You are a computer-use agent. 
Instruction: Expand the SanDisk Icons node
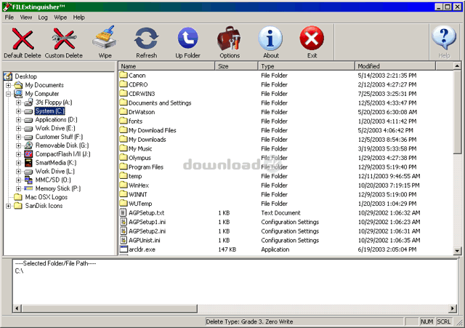pyautogui.click(x=8, y=206)
